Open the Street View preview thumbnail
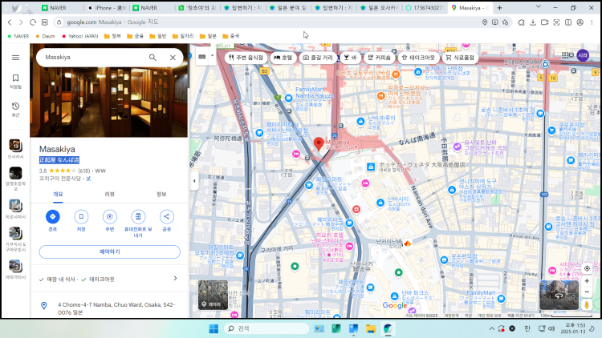Viewport: 602px width, 338px height. click(x=559, y=295)
